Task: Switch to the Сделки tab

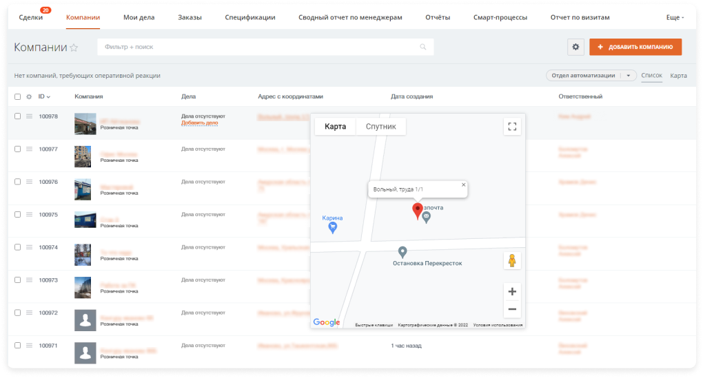Action: pyautogui.click(x=31, y=17)
